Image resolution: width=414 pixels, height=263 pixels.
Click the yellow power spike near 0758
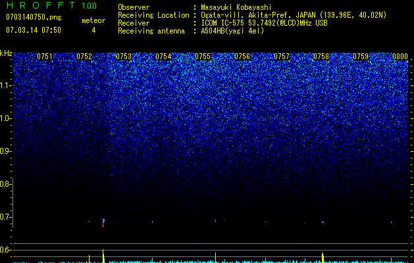[323, 258]
